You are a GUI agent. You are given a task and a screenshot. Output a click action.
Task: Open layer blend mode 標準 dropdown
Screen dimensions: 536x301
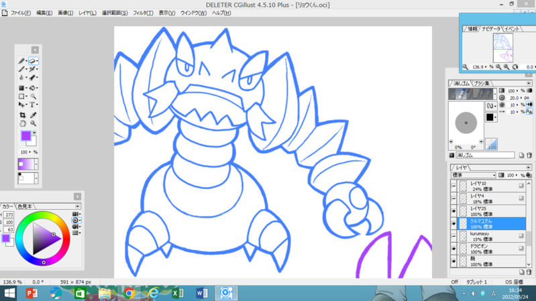pyautogui.click(x=473, y=175)
